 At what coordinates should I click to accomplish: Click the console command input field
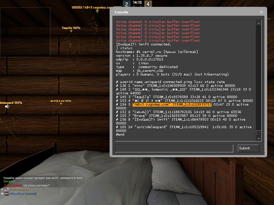tap(174, 148)
